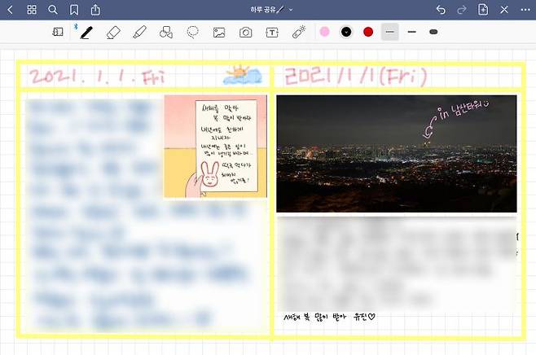Open the document title dropdown arrow
The image size is (536, 355).
(x=291, y=10)
